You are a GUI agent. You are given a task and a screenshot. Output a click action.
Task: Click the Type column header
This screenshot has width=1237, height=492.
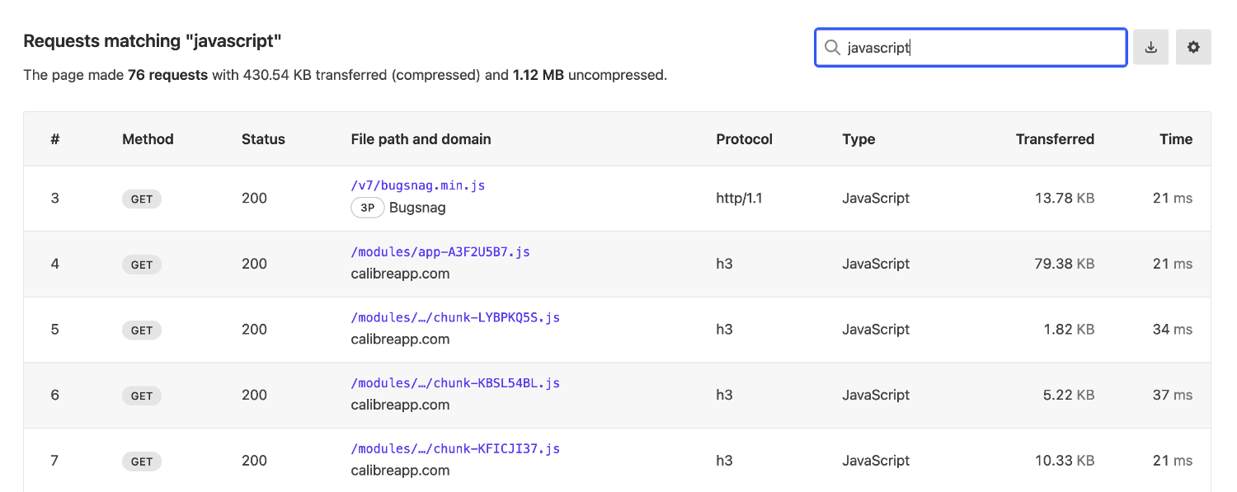click(858, 138)
